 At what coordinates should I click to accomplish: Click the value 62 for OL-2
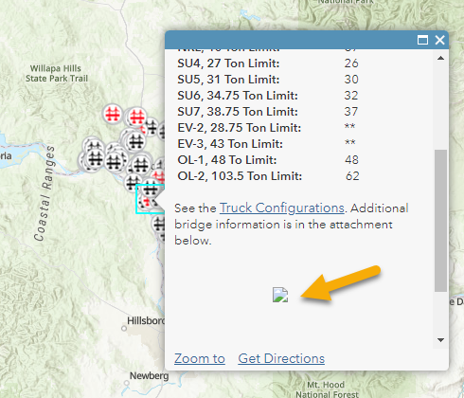[352, 176]
